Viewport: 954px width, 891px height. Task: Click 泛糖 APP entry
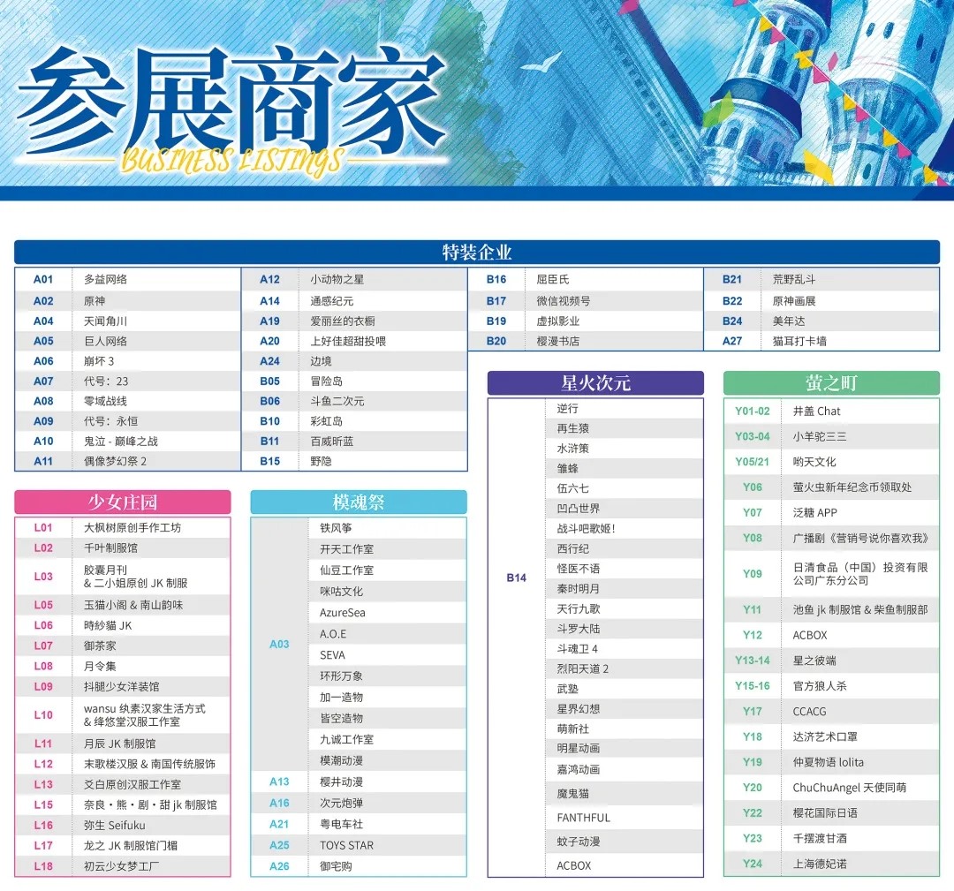815,513
